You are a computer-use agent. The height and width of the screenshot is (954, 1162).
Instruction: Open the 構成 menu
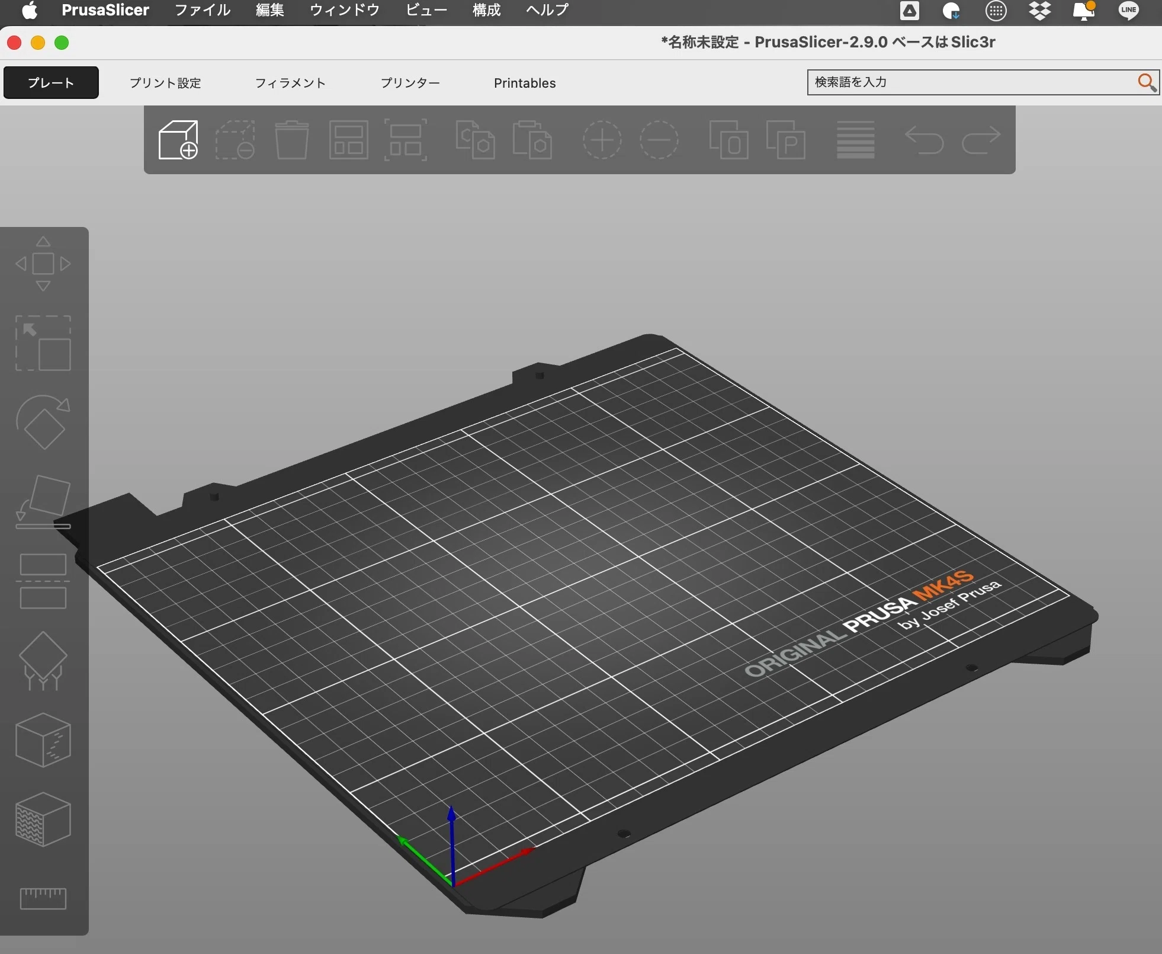(487, 10)
